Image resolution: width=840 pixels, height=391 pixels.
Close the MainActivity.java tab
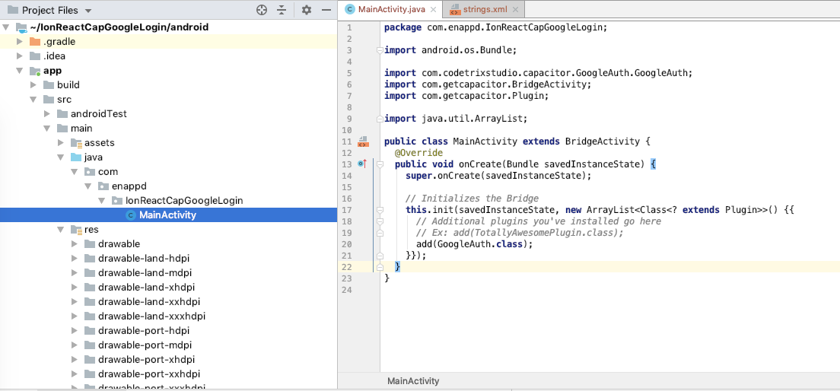click(x=434, y=10)
